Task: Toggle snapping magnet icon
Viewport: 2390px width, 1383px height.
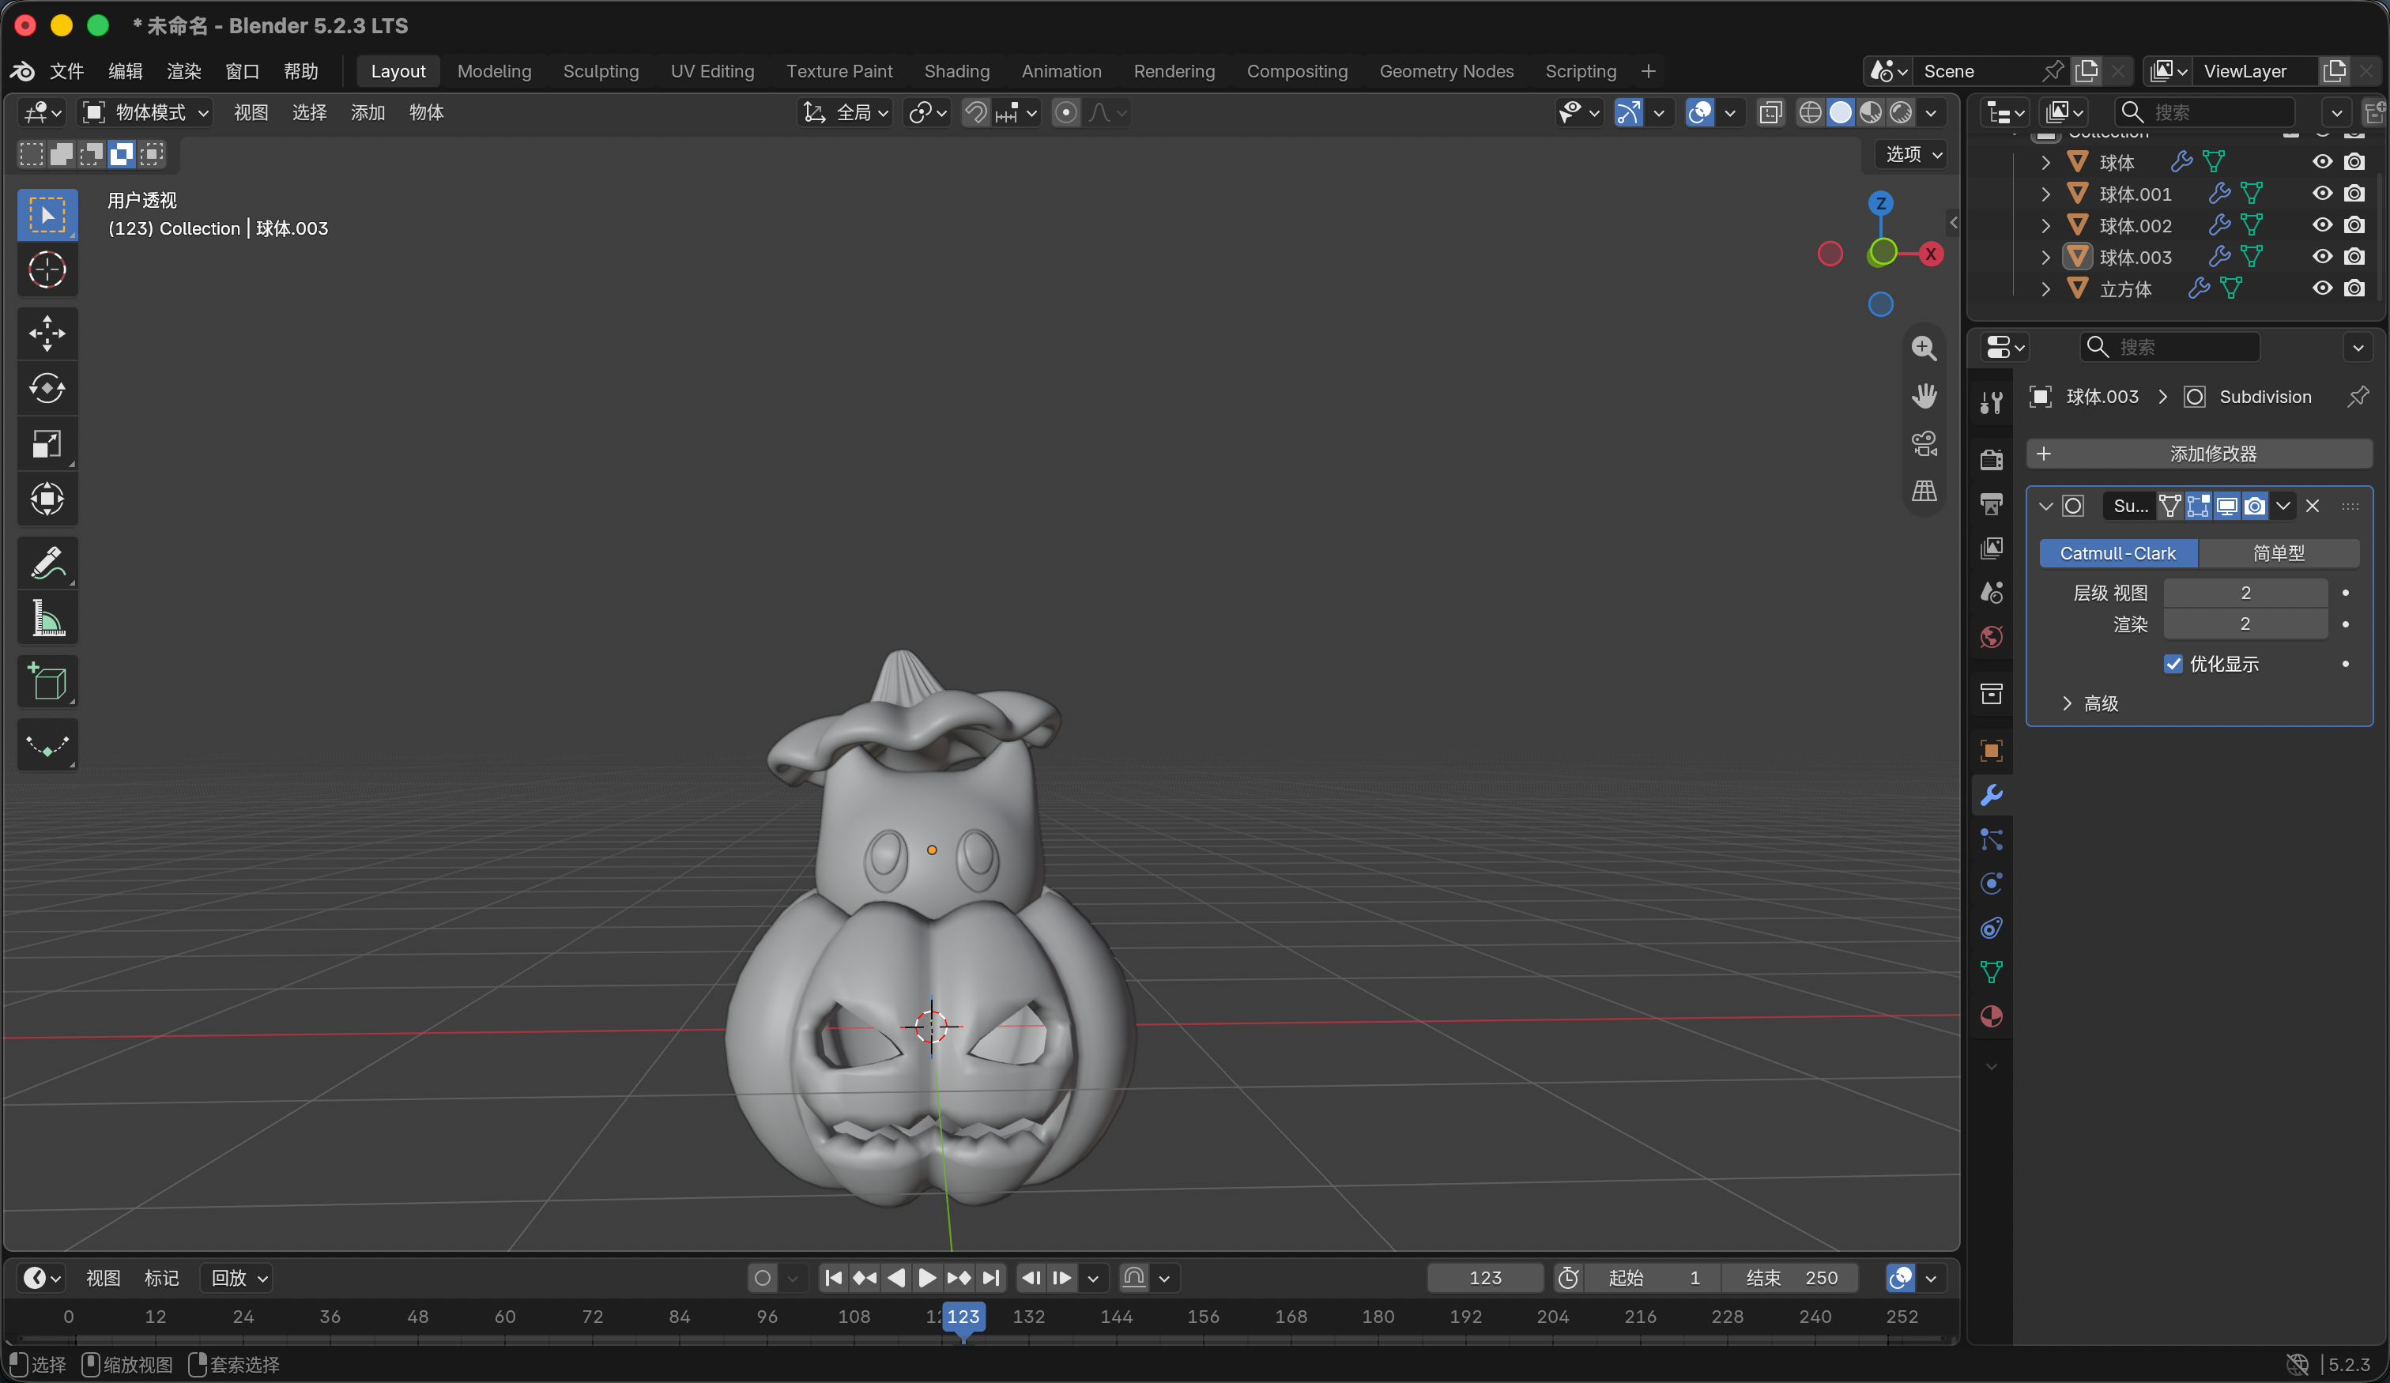Action: point(976,113)
